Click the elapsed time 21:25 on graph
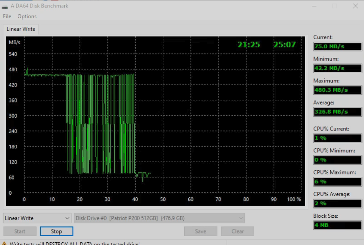Viewport: 364px width, 245px height. pos(248,45)
